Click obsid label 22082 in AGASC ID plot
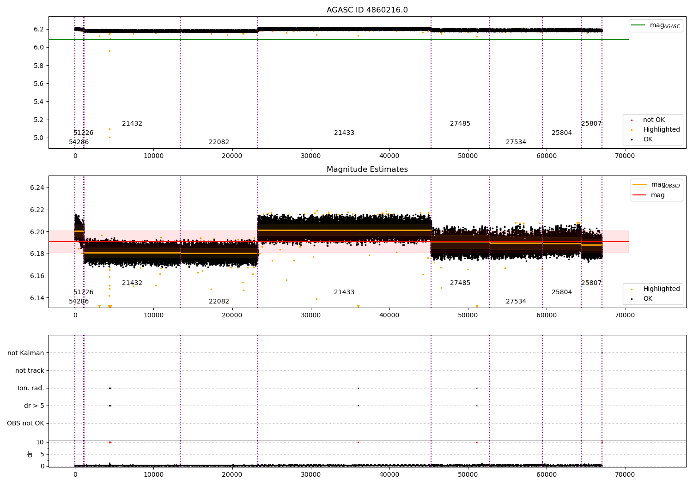This screenshot has width=693, height=485. click(219, 142)
